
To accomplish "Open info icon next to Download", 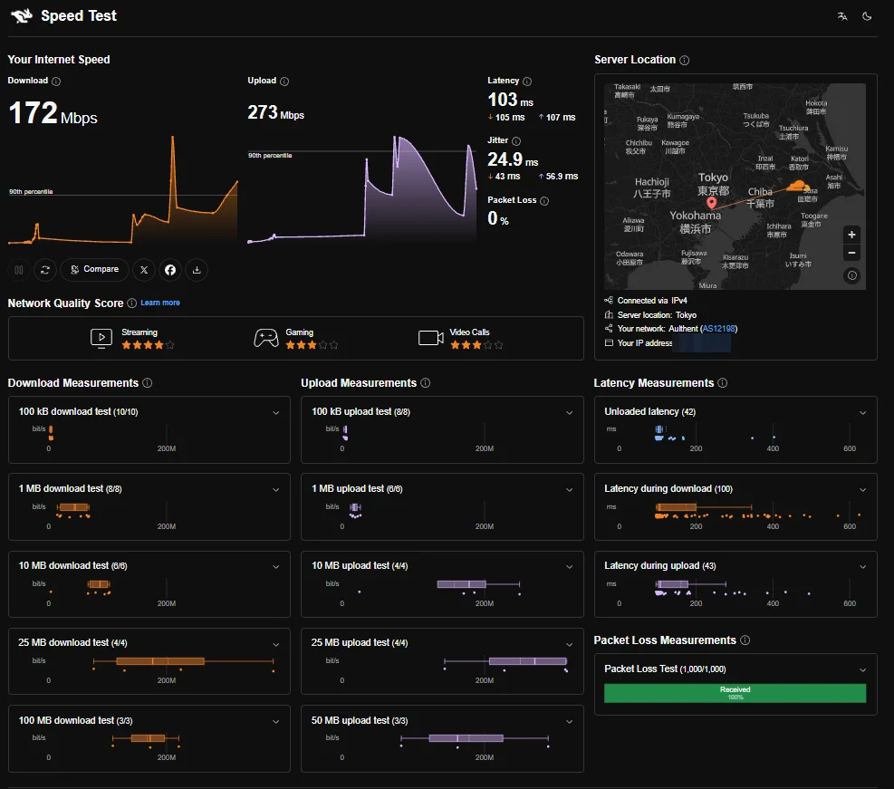I will 56,81.
